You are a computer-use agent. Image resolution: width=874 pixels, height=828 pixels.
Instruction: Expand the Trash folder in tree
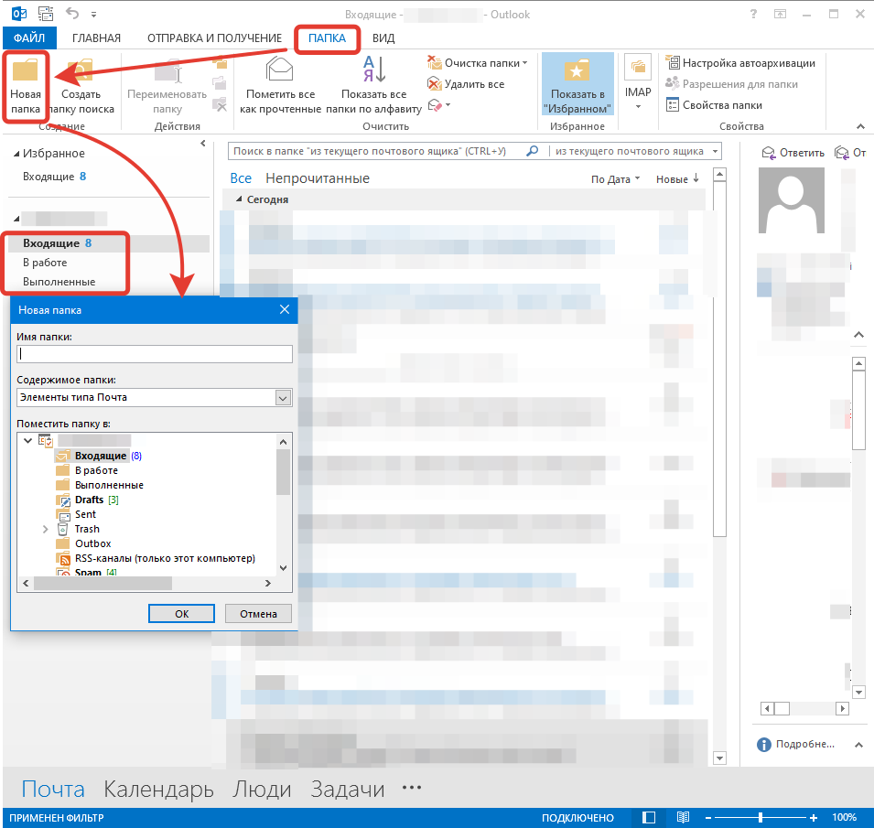click(46, 529)
